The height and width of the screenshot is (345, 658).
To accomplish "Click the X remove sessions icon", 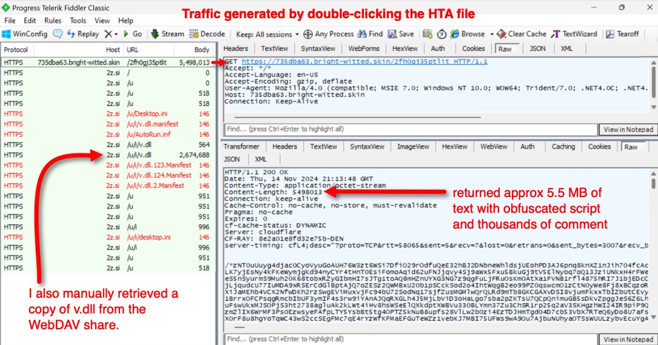I will click(109, 34).
